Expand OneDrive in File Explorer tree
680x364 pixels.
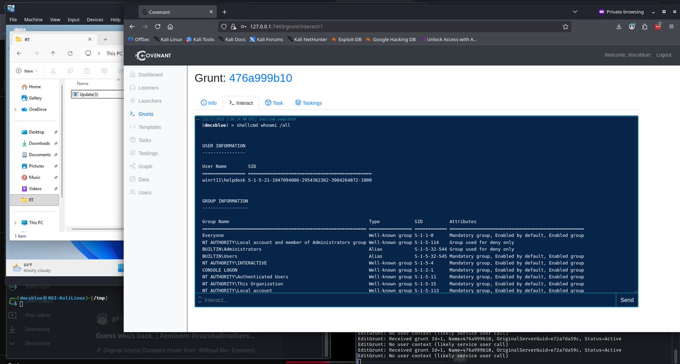click(16, 109)
